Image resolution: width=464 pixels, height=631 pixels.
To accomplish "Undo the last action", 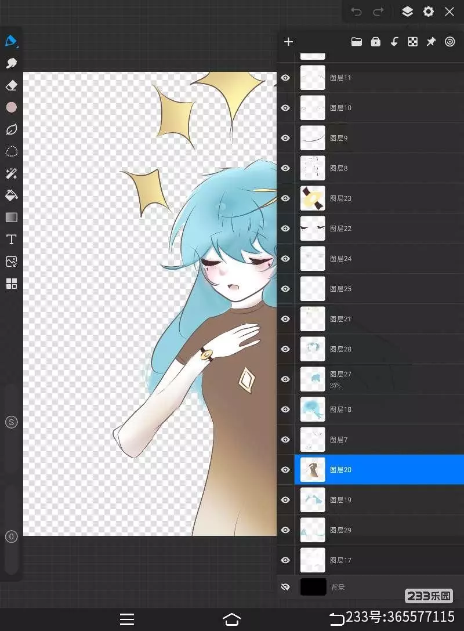I will pyautogui.click(x=356, y=11).
